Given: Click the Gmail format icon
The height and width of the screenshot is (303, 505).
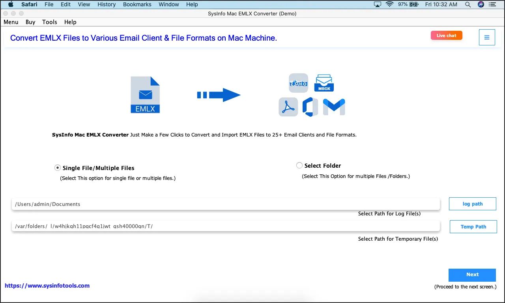Looking at the screenshot, I should [334, 107].
